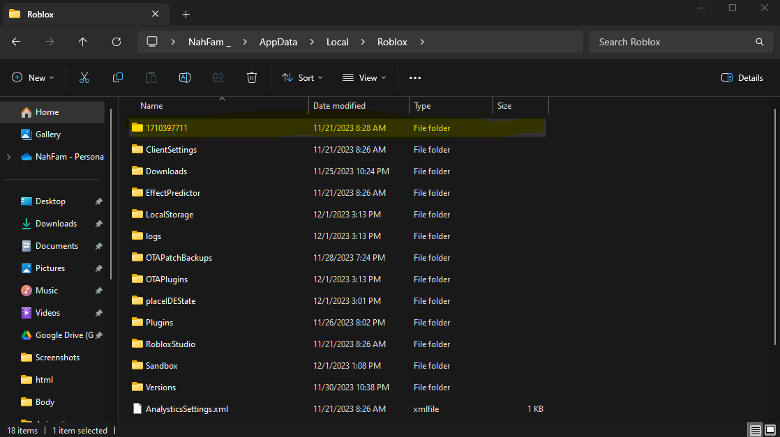Delete the selected folder using the trash icon
The width and height of the screenshot is (780, 437).
coord(251,77)
